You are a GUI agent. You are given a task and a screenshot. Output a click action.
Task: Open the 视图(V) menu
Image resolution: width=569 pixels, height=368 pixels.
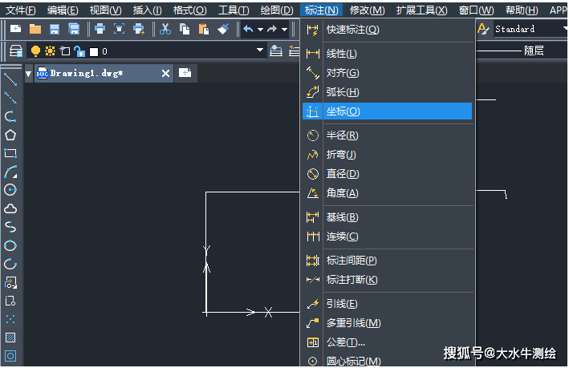coord(106,10)
